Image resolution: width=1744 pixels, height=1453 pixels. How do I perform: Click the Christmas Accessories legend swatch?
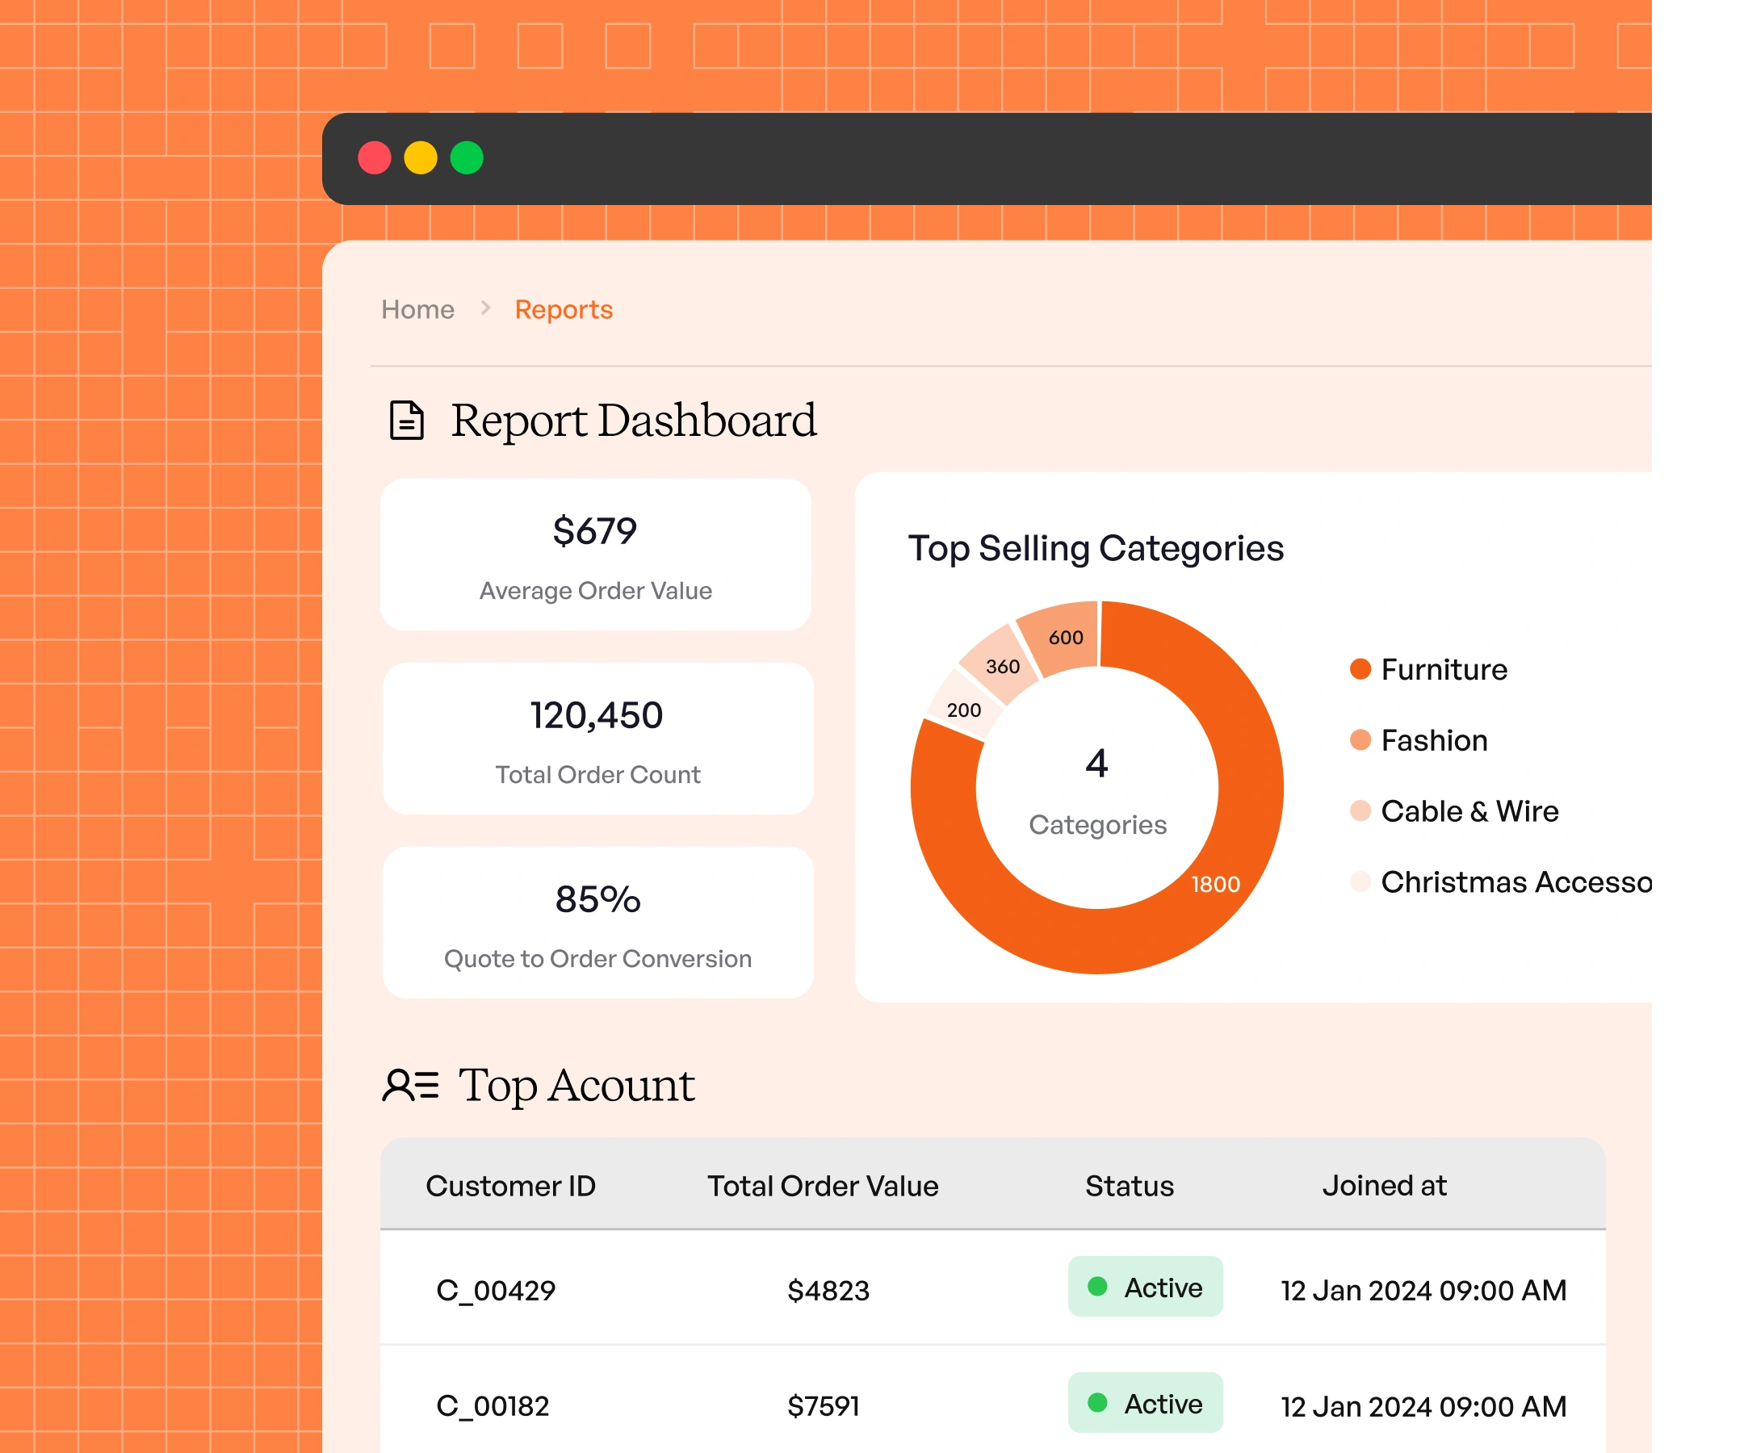pos(1360,881)
